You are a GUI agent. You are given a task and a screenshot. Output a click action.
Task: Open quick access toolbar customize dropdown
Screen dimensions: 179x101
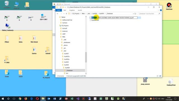[x=65, y=7]
